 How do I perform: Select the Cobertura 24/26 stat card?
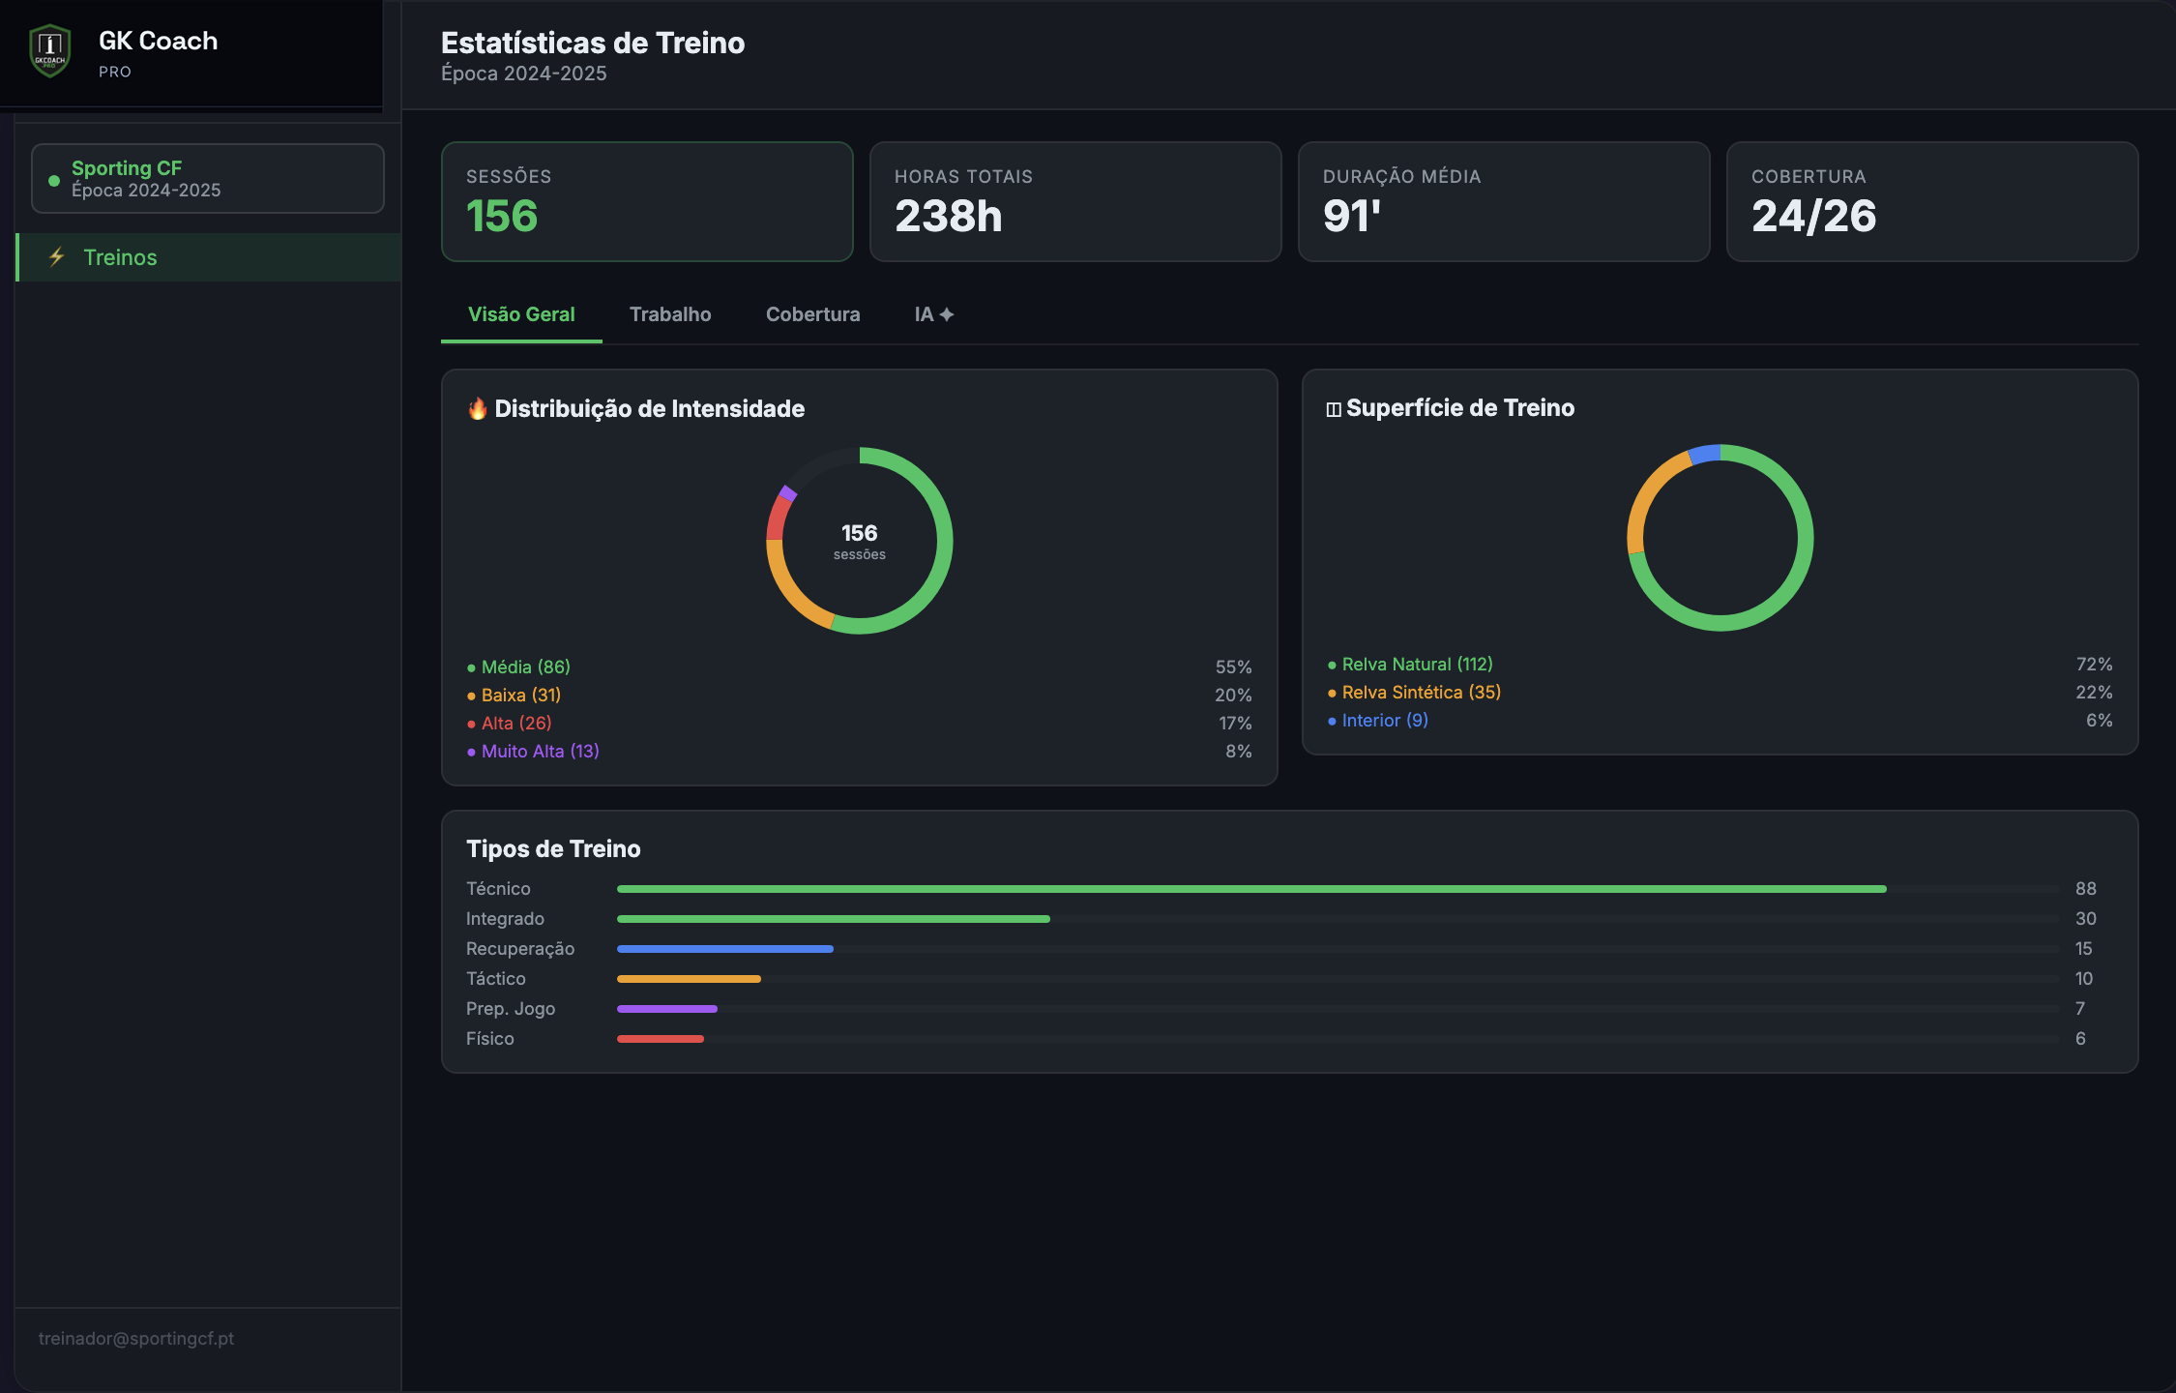pyautogui.click(x=1932, y=201)
